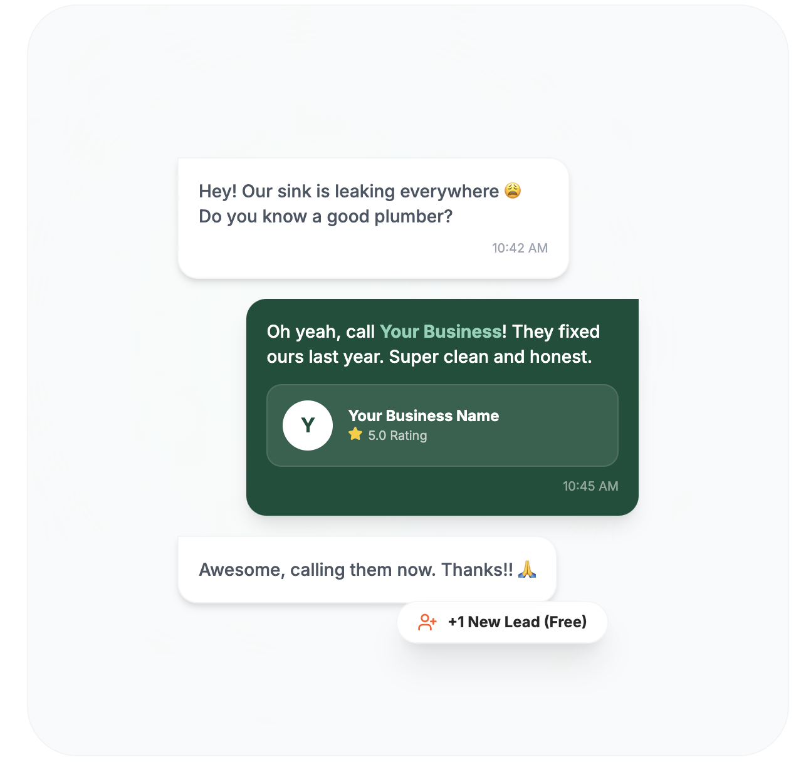Click the 'Oh yeah, call' reply text
The image size is (806, 777).
pyautogui.click(x=321, y=331)
